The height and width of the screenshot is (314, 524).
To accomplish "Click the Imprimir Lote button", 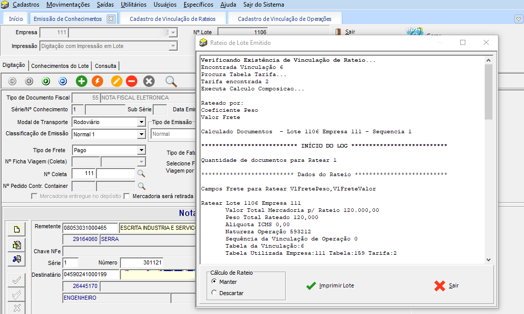I will [330, 285].
